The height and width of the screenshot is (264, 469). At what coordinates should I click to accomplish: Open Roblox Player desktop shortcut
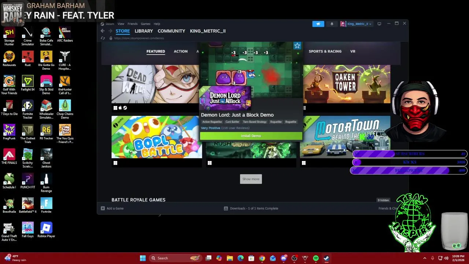coord(46,231)
